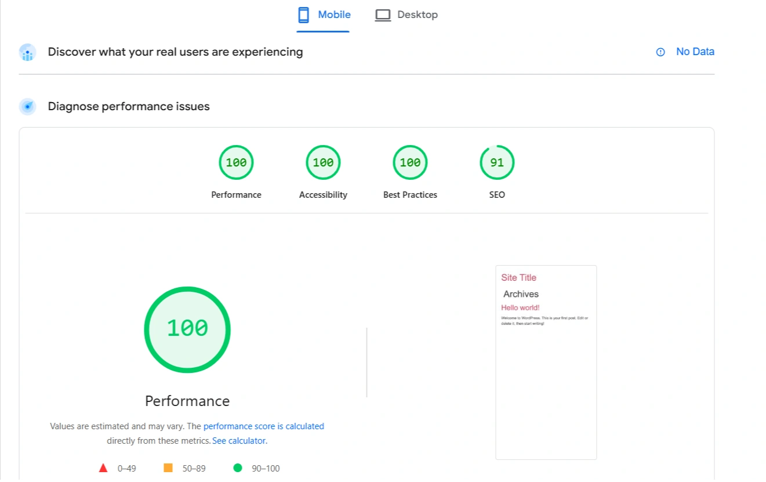The width and height of the screenshot is (766, 482).
Task: Click the Archives text in screenshot
Action: click(521, 294)
